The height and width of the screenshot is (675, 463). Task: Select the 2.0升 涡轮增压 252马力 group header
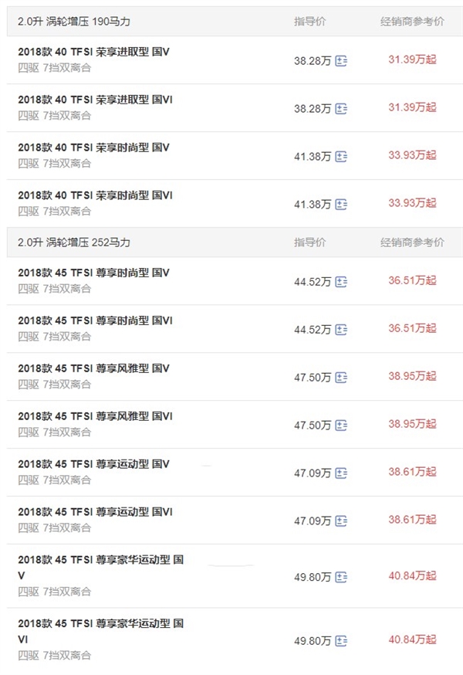235,243
